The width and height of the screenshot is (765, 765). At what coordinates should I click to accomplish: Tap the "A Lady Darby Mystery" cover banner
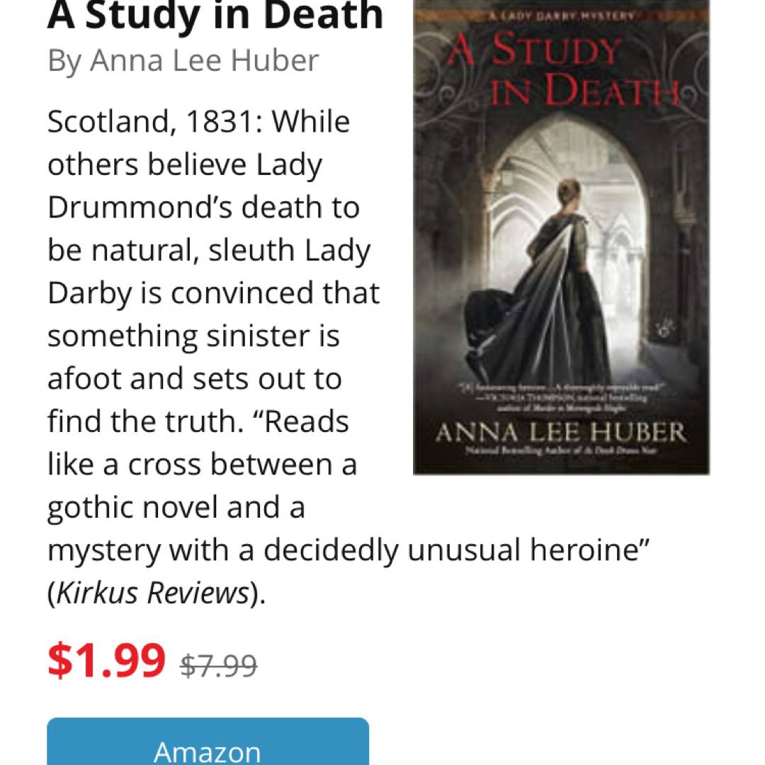[561, 16]
